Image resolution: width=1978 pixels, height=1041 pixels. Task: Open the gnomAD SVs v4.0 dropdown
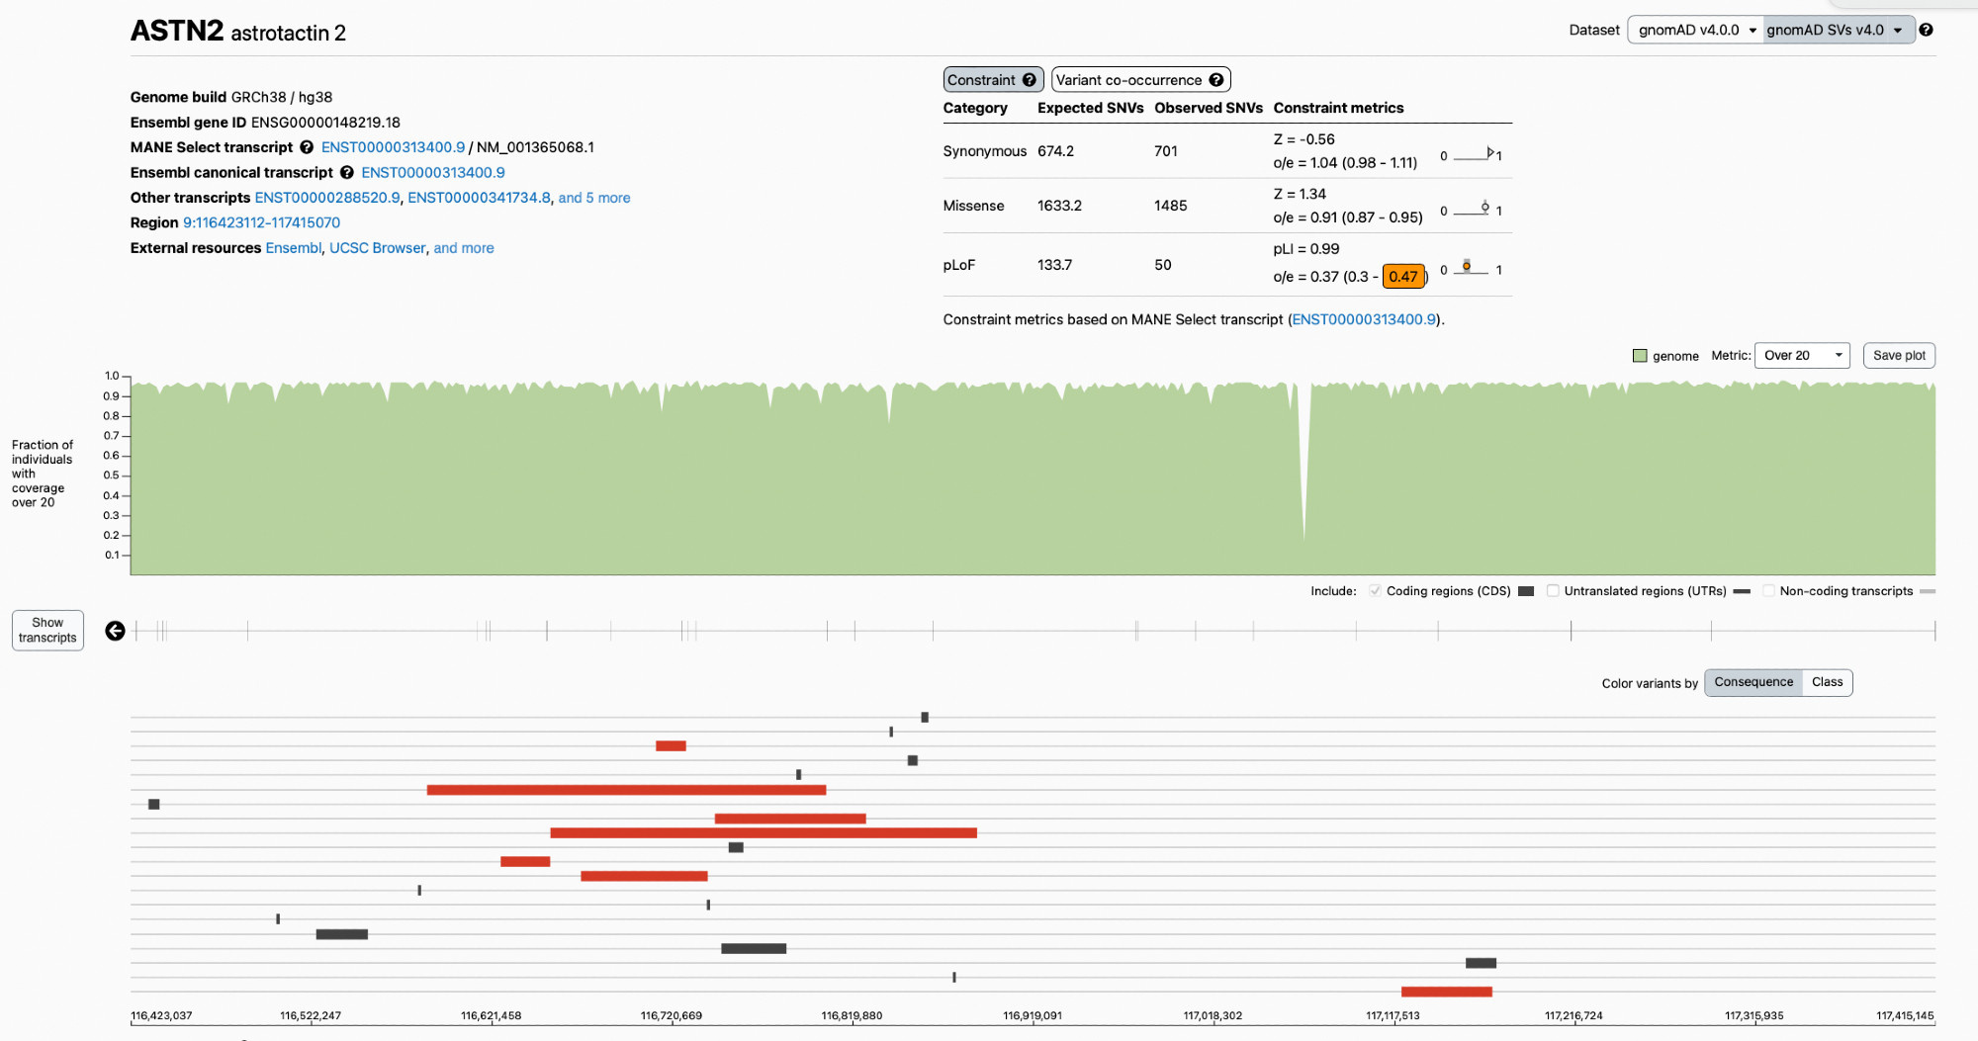tap(1837, 30)
